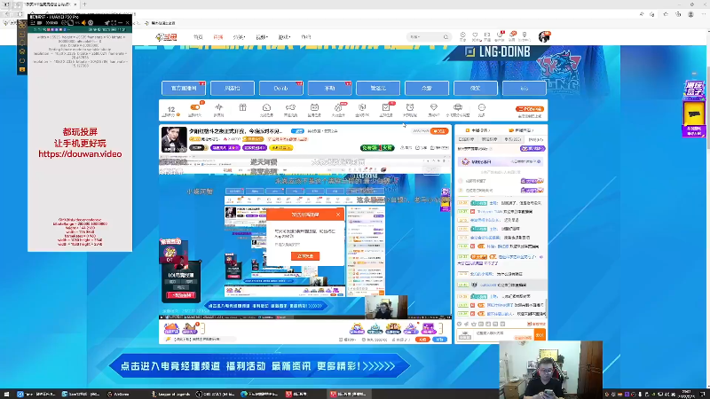Open the yellow side widget at right edge
The width and height of the screenshot is (710, 399).
[694, 113]
